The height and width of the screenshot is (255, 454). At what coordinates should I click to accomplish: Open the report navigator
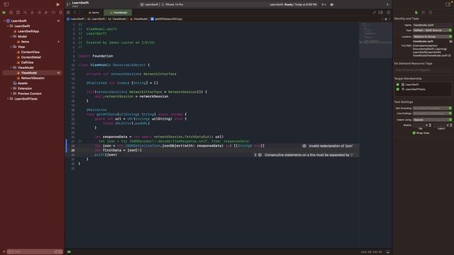point(60,13)
